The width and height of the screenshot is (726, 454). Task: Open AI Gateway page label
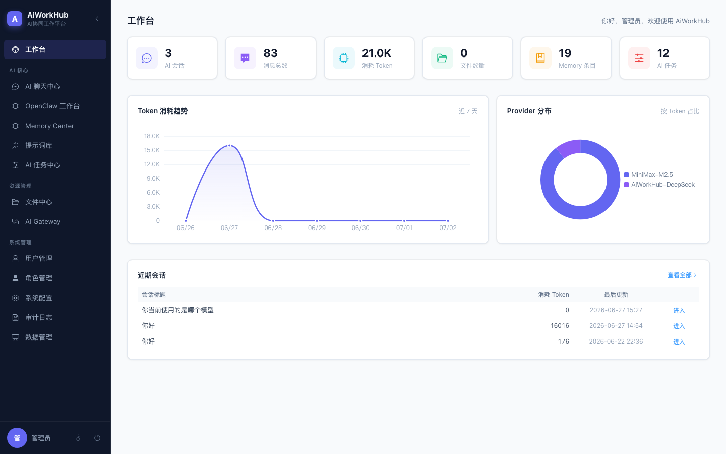(x=43, y=221)
